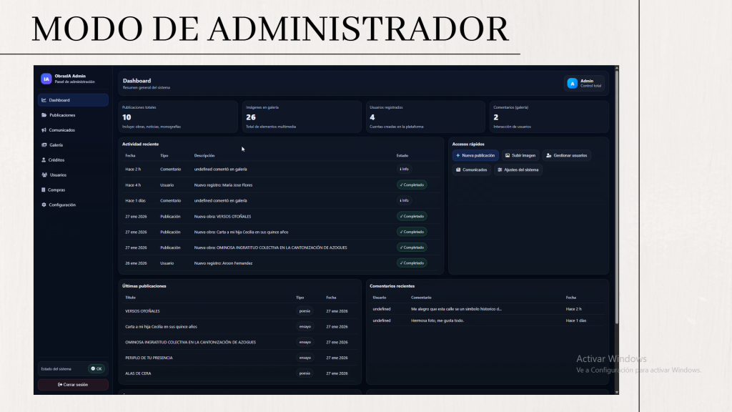Click the OK system status badge
The height and width of the screenshot is (412, 732).
[x=97, y=369]
